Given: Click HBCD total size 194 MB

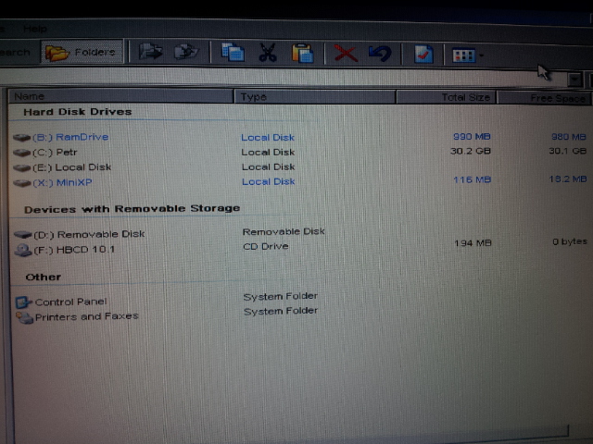Looking at the screenshot, I should click(x=473, y=243).
